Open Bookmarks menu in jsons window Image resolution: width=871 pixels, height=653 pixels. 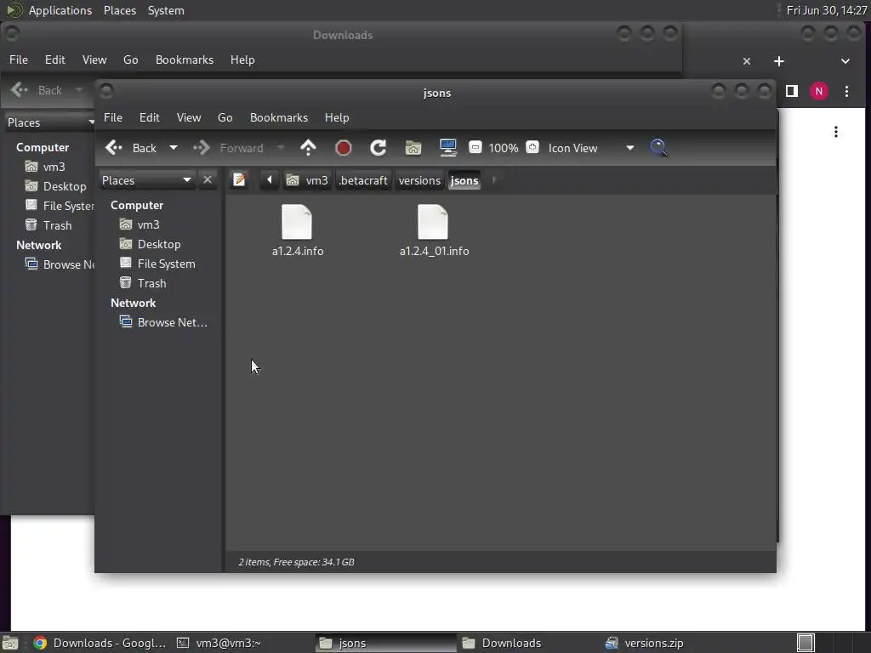coord(279,117)
